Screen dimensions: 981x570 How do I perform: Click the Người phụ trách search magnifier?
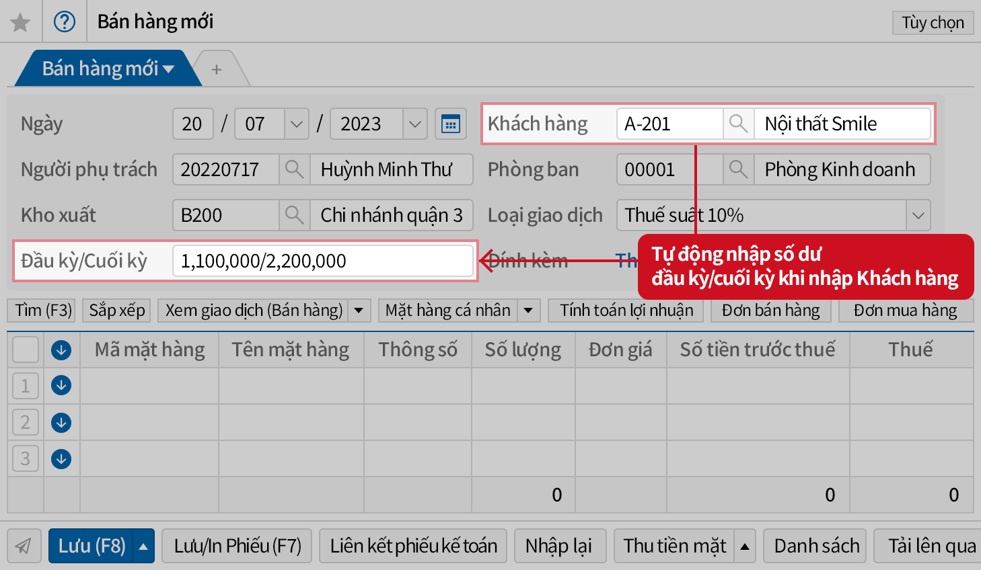point(294,169)
